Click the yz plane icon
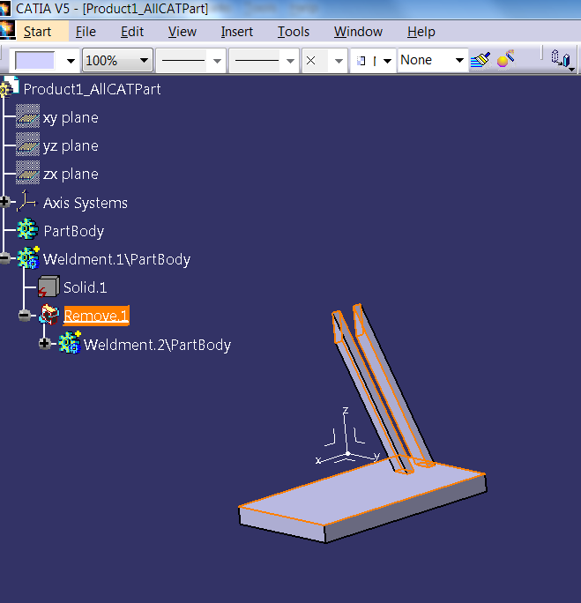581x603 pixels. click(x=27, y=145)
